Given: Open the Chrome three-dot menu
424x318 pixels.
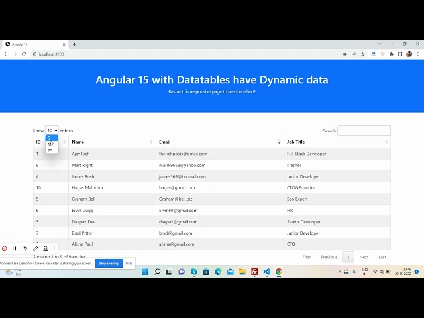Looking at the screenshot, I should (x=418, y=54).
